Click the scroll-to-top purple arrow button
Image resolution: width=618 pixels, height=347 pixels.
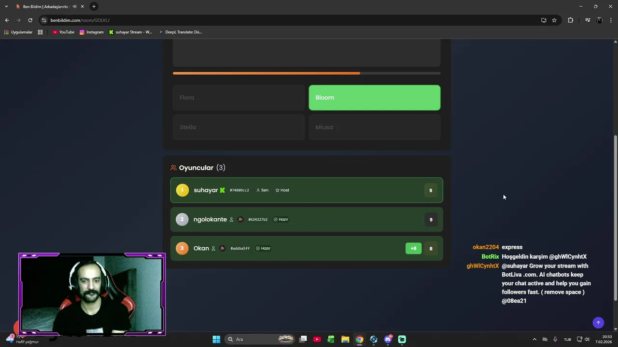598,323
